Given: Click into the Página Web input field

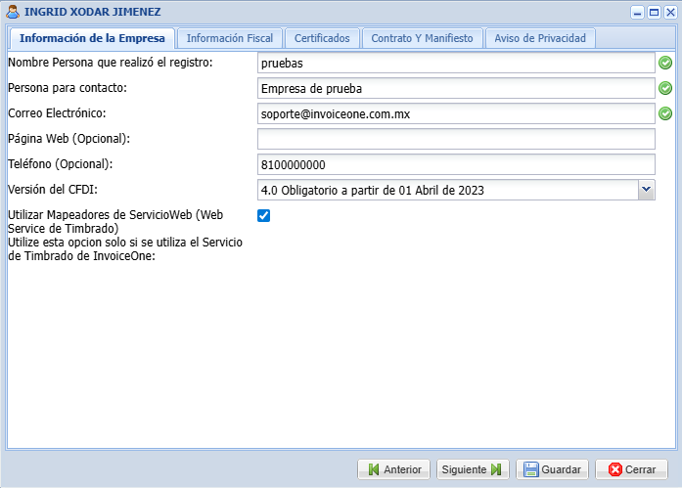Looking at the screenshot, I should coord(455,139).
